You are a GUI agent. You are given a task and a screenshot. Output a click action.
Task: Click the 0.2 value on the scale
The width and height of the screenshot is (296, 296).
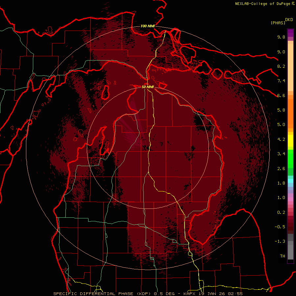click(281, 212)
